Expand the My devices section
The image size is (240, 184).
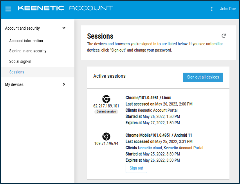[x=64, y=84]
